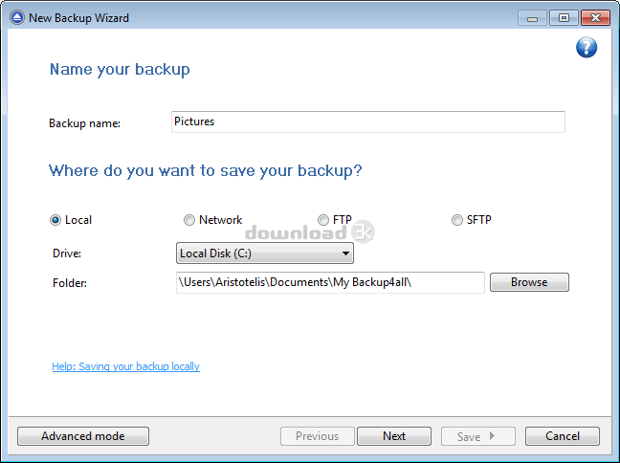Screen dimensions: 620x463
Task: Choose the Network destination option
Action: point(189,220)
